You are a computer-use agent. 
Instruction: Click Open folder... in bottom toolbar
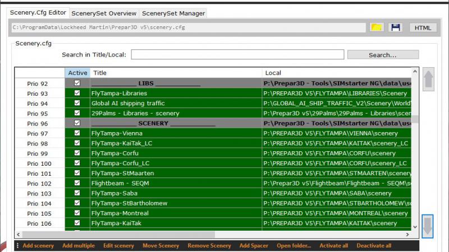click(x=294, y=246)
